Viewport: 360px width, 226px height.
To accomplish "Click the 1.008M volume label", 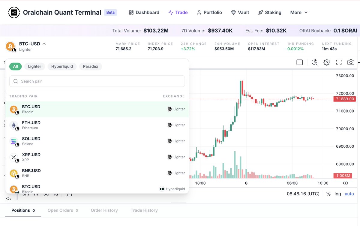I will tap(343, 176).
